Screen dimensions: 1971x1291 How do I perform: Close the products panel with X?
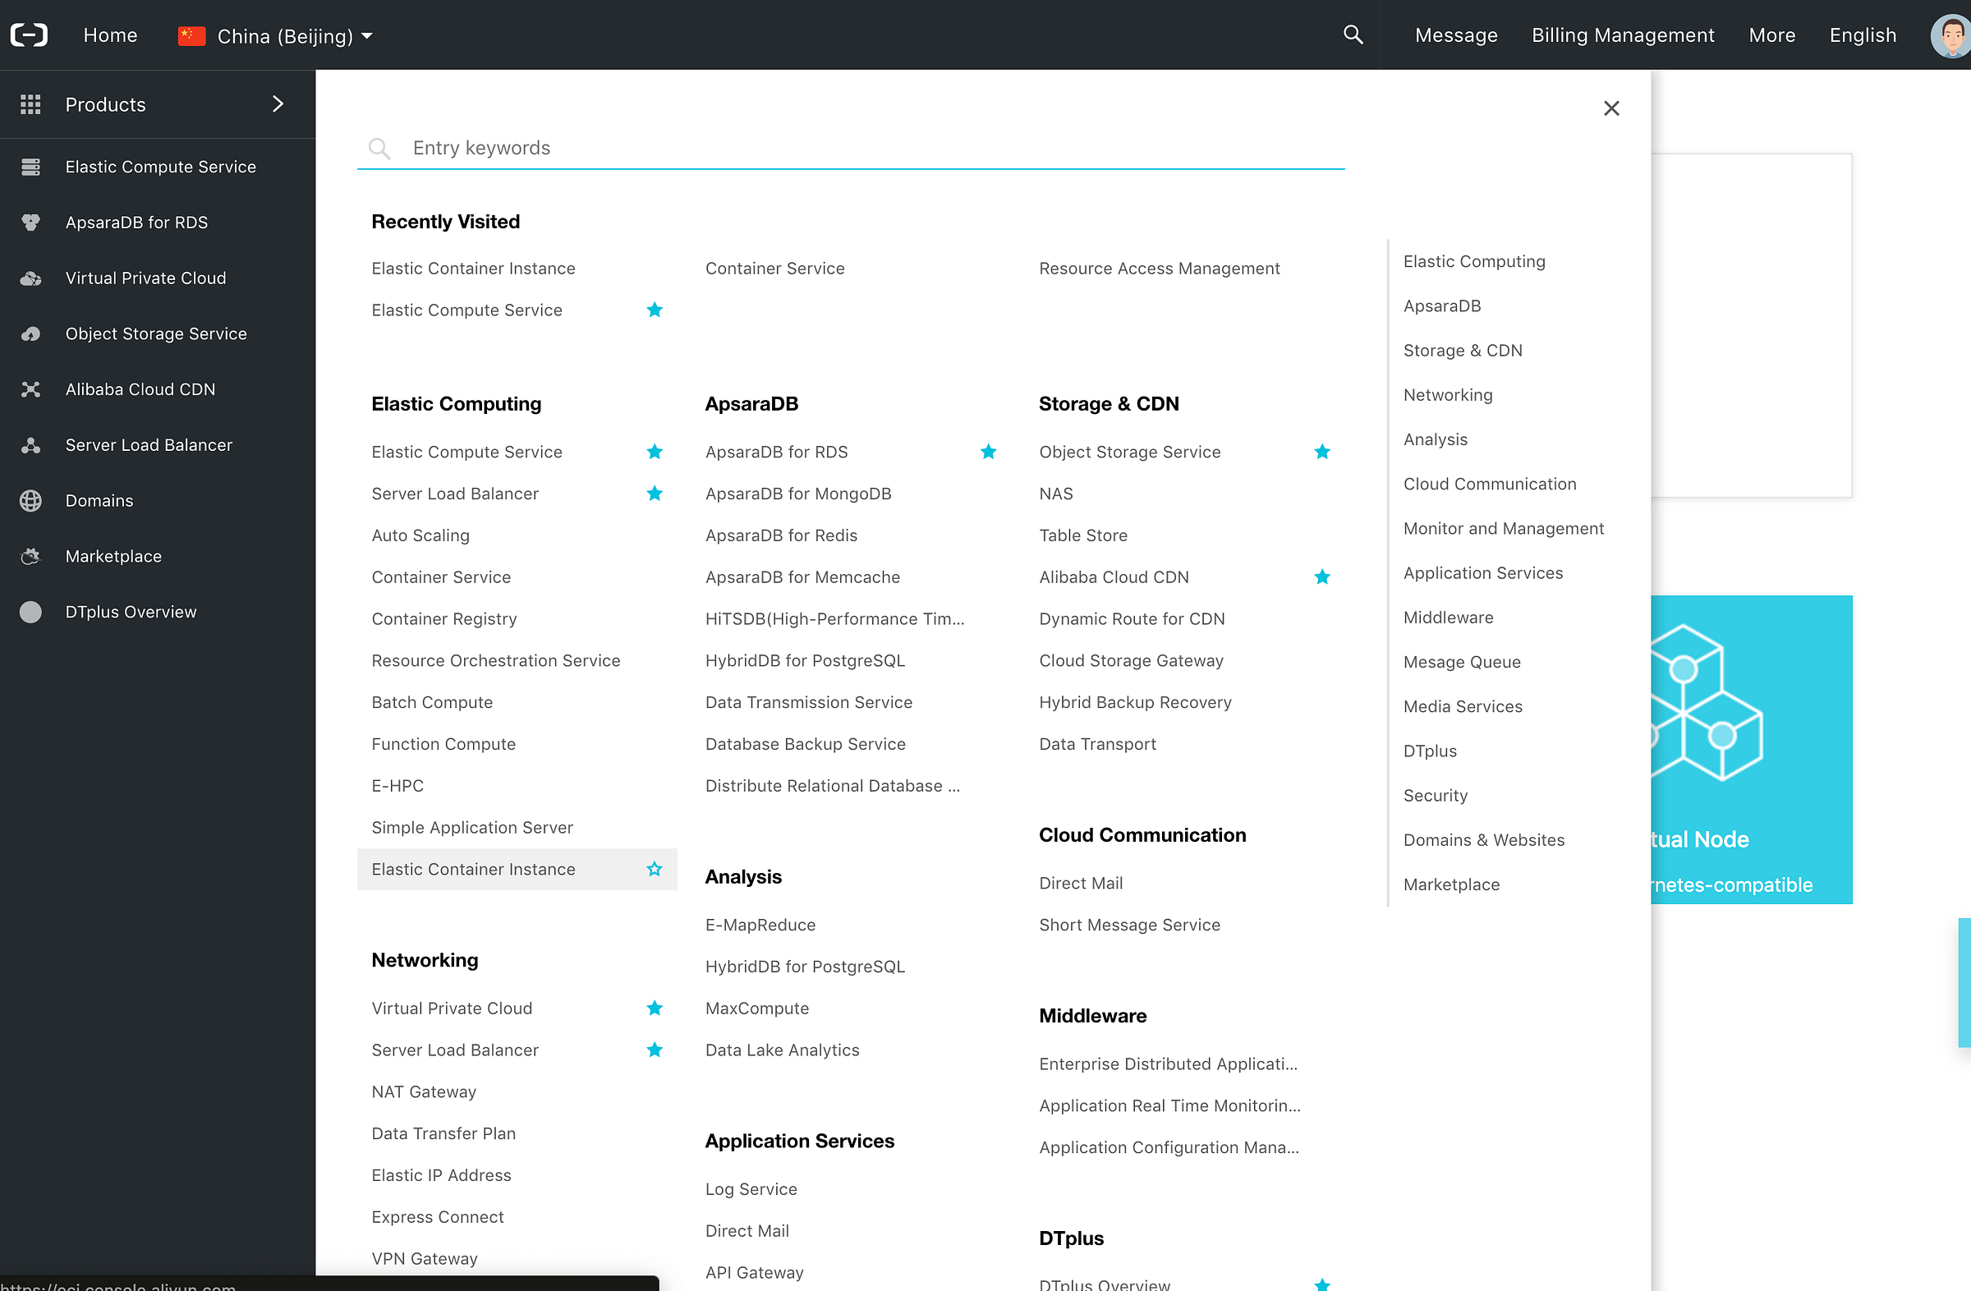pos(1610,108)
